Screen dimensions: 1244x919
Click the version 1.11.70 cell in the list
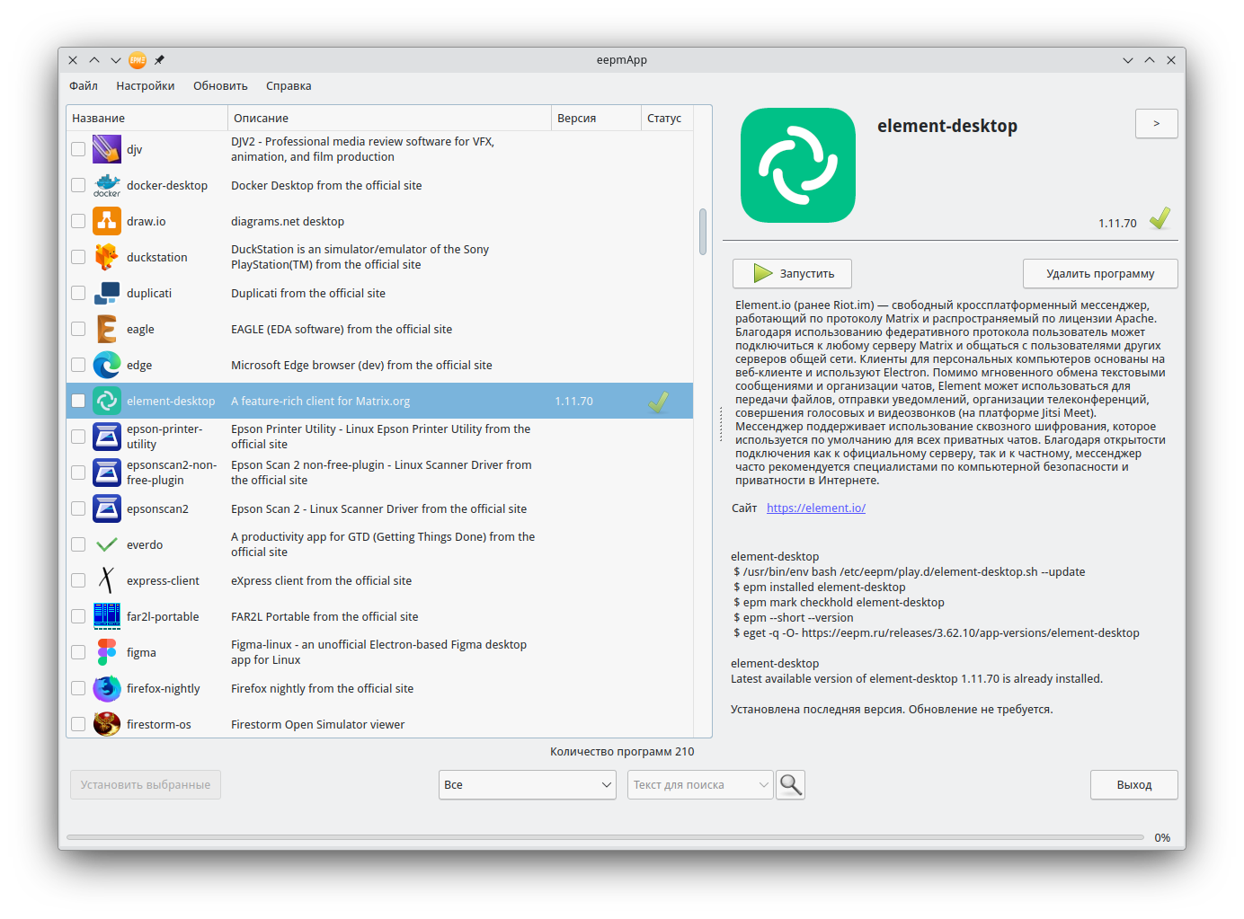coord(573,401)
